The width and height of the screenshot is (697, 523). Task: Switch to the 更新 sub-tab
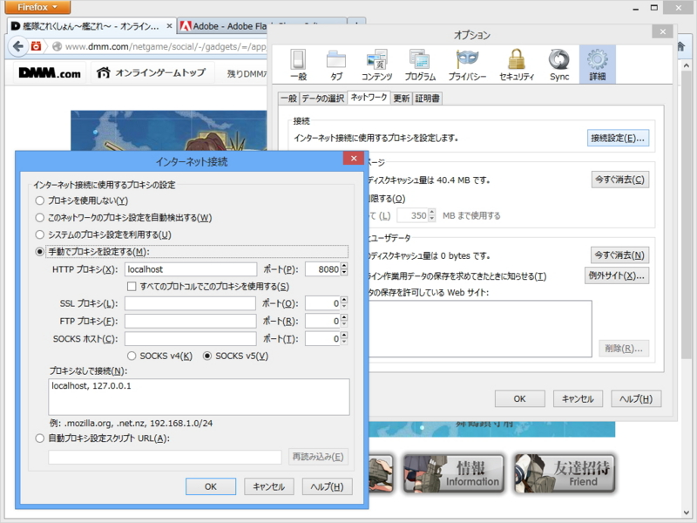coord(402,98)
